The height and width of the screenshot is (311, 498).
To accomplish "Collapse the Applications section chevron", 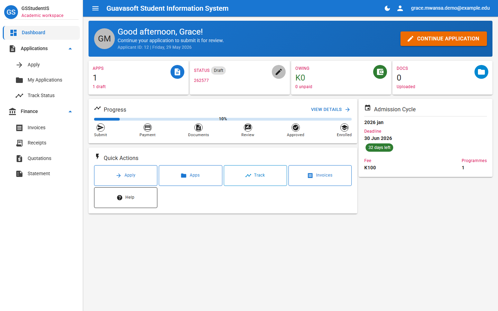I will [x=70, y=49].
